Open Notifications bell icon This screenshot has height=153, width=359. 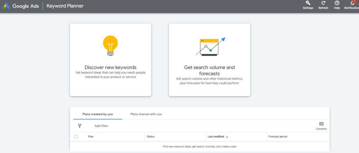pos(353,3)
